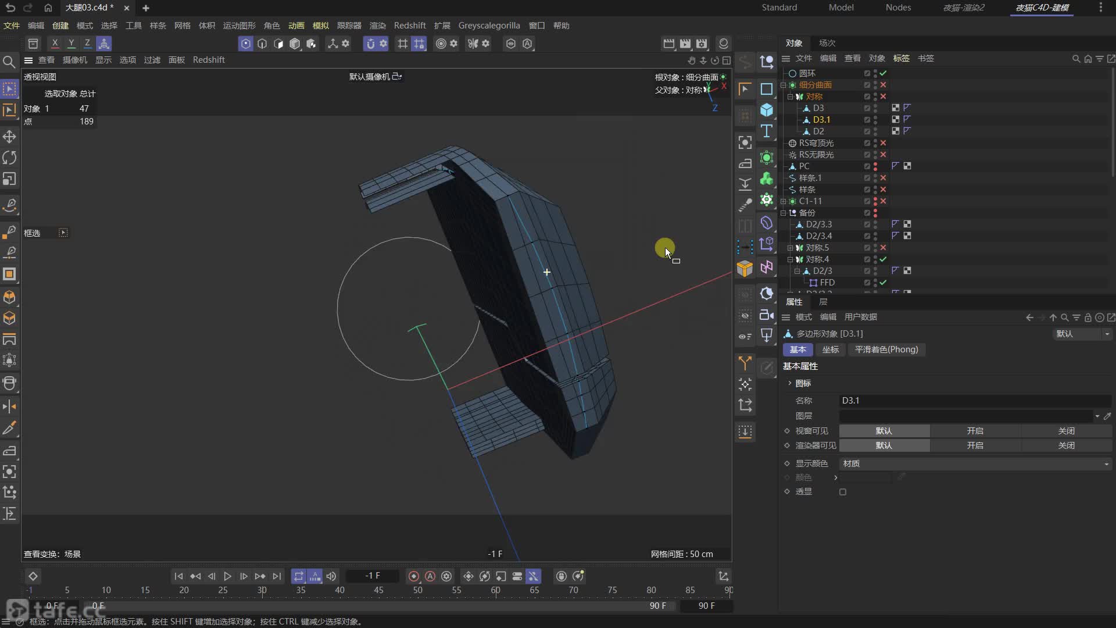Toggle the X axis lock icon

pos(55,44)
